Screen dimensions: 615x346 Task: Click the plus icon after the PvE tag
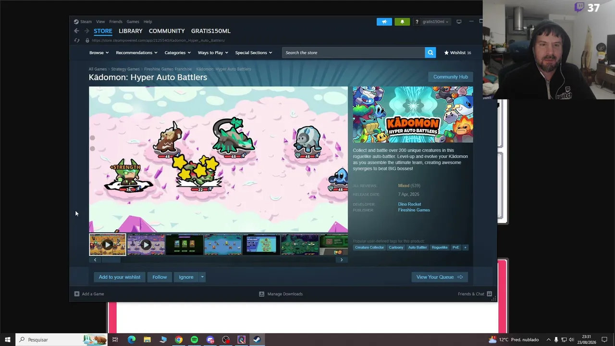(x=465, y=247)
